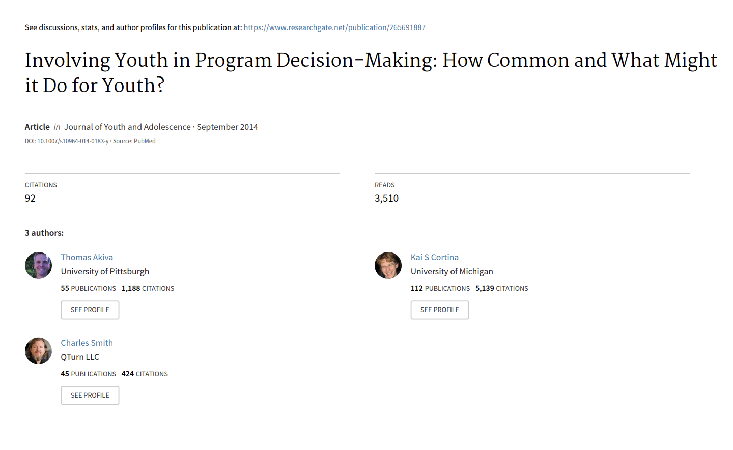The height and width of the screenshot is (450, 733).
Task: Open Charles Smith author name link
Action: 87,343
